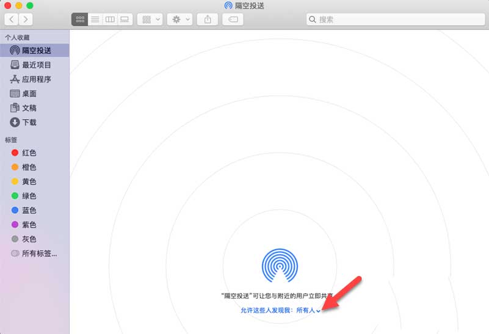Open 允许这些人发现我：所有人 dropdown
The width and height of the screenshot is (489, 334).
280,310
